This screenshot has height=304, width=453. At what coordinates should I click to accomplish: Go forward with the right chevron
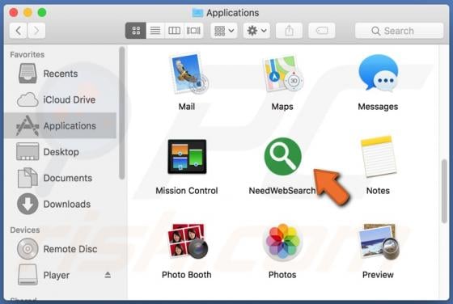pyautogui.click(x=36, y=31)
